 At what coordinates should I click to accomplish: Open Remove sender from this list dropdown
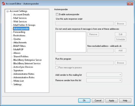pos(104,80)
